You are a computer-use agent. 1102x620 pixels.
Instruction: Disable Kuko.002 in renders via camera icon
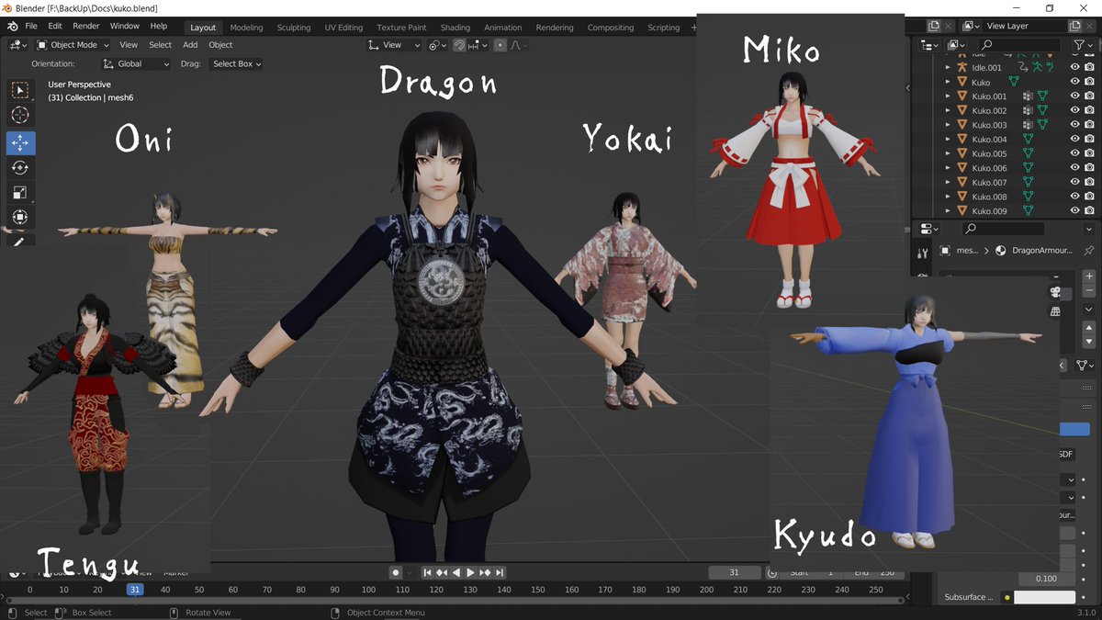(x=1089, y=110)
